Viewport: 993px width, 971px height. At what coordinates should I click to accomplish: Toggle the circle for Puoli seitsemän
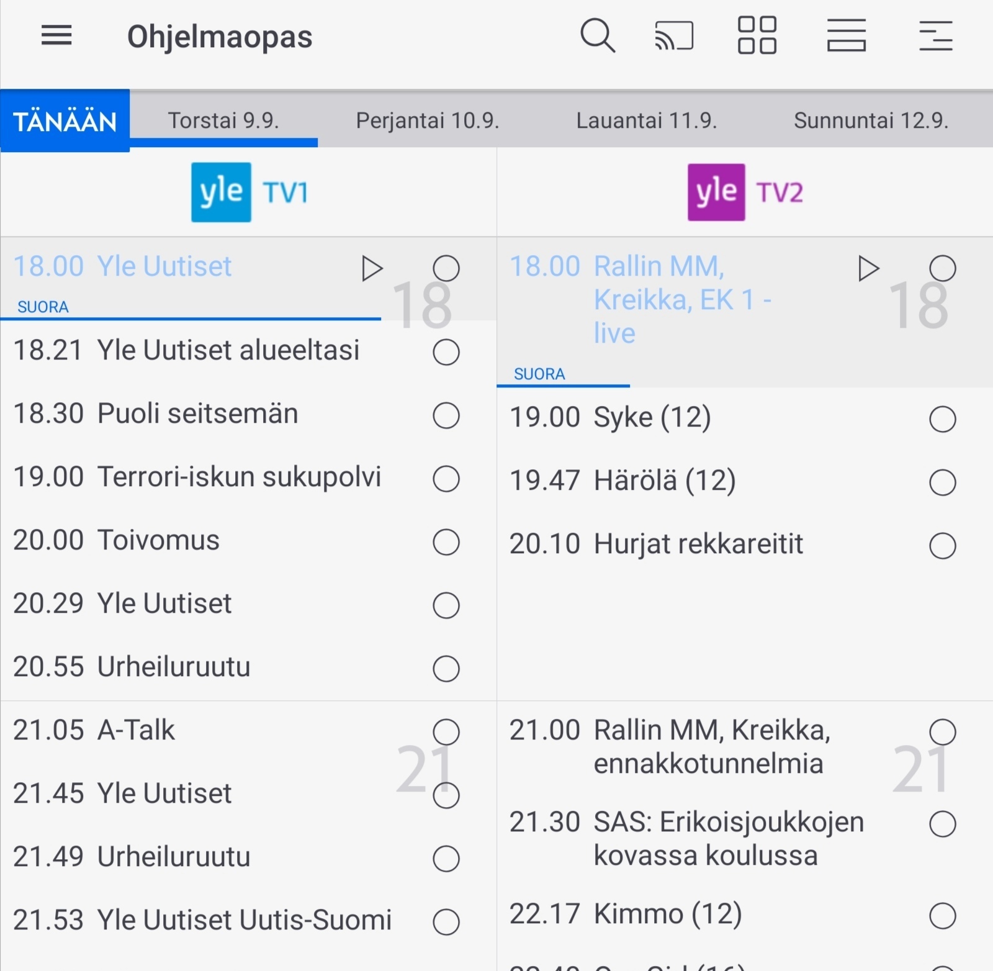[x=446, y=415]
